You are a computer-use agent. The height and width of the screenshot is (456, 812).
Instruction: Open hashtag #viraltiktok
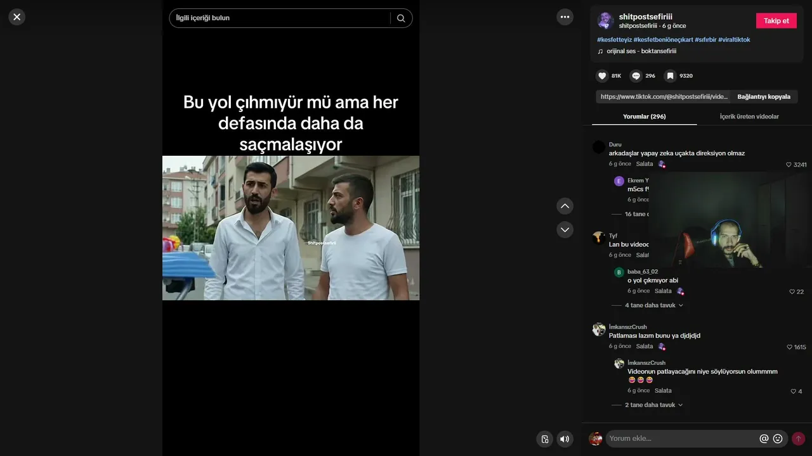pos(734,40)
